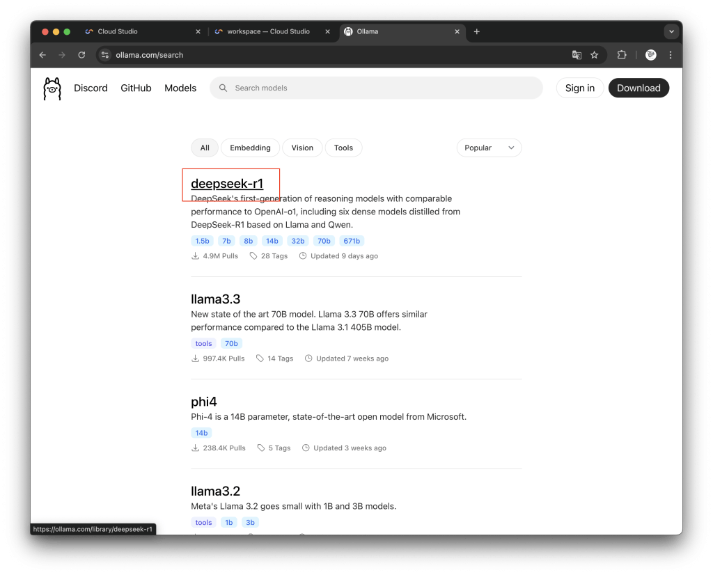The image size is (713, 575).
Task: Select the deepseek-r1 14b tag
Action: coord(272,241)
